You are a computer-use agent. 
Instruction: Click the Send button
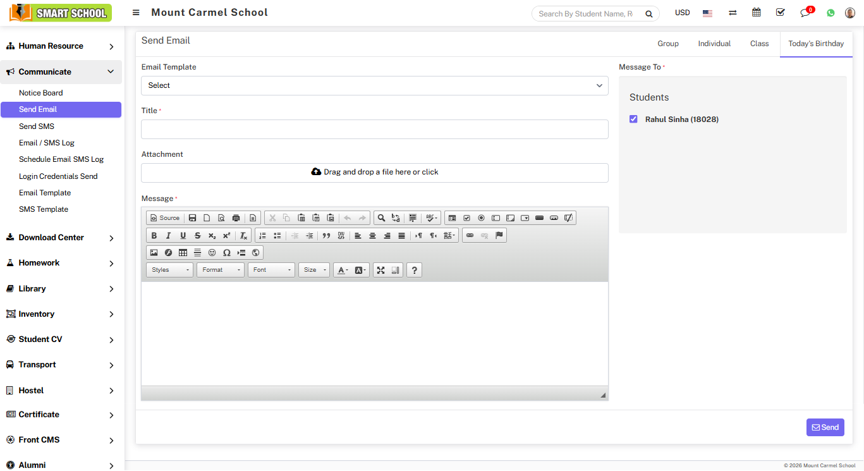(825, 427)
